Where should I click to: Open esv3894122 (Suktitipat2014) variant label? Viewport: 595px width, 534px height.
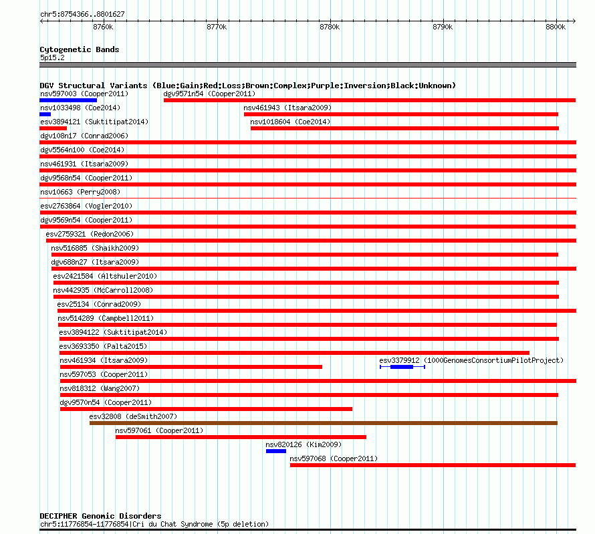coord(113,332)
